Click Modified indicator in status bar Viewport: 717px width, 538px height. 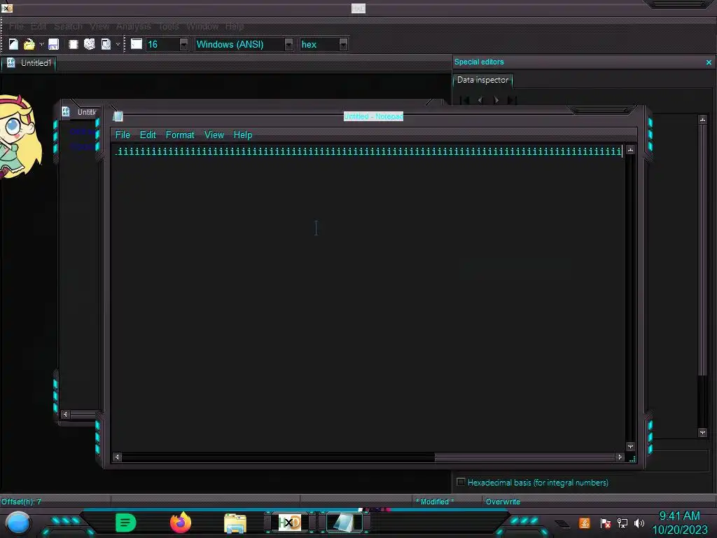(x=434, y=502)
